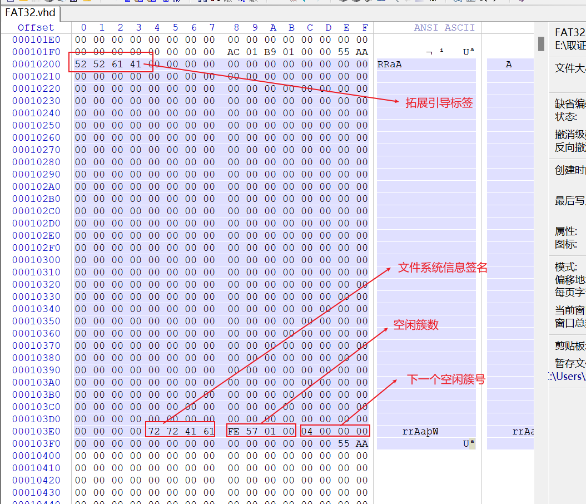This screenshot has width=586, height=504.
Task: Click the 属性: label in info panel
Action: pyautogui.click(x=566, y=231)
